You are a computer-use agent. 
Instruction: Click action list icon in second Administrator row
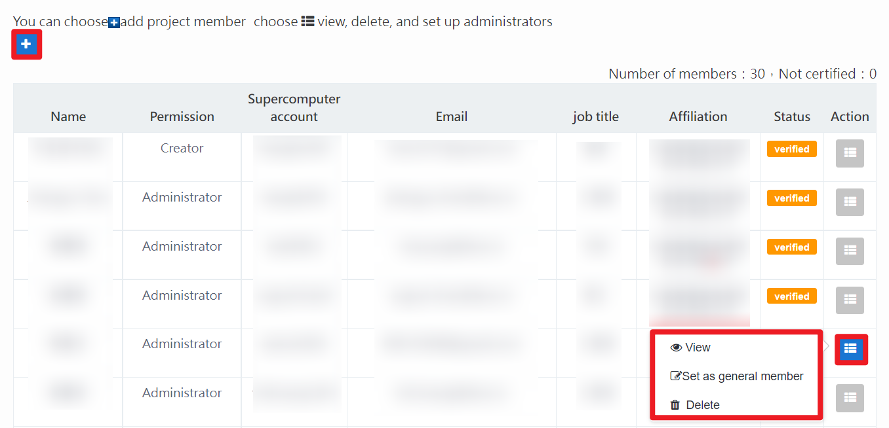[x=850, y=251]
